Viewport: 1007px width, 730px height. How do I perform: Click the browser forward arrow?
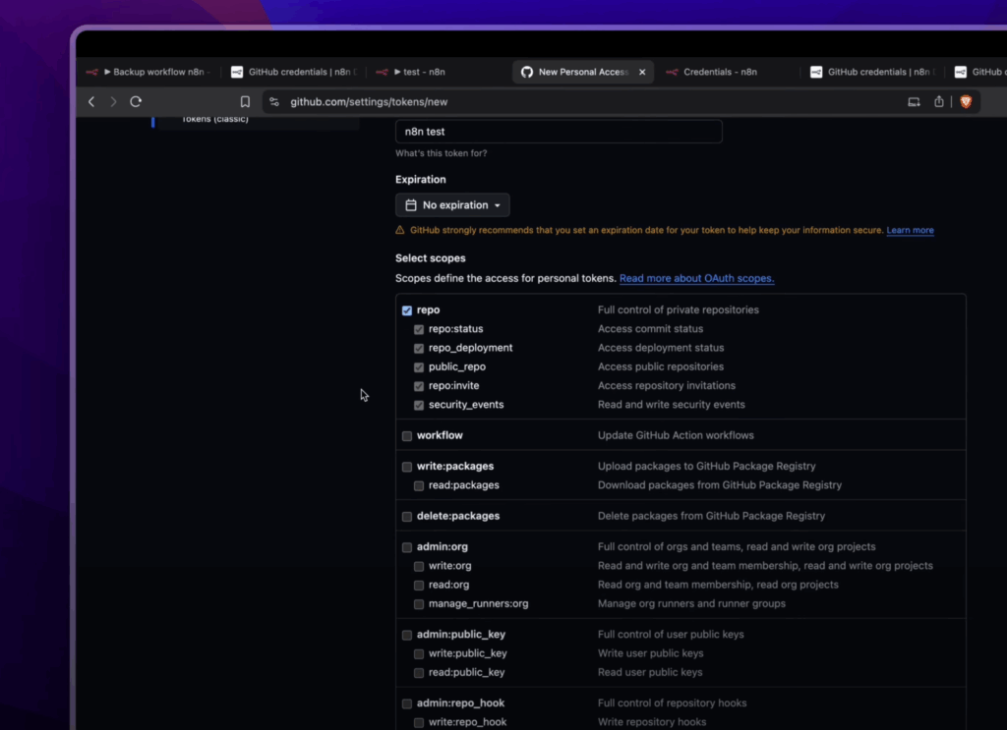coord(113,101)
